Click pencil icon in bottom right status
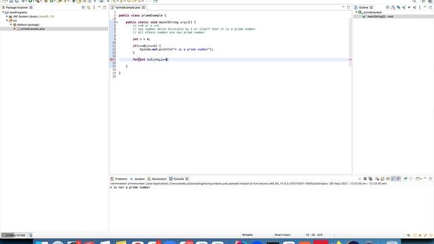The height and width of the screenshot is (244, 434). click(426, 235)
